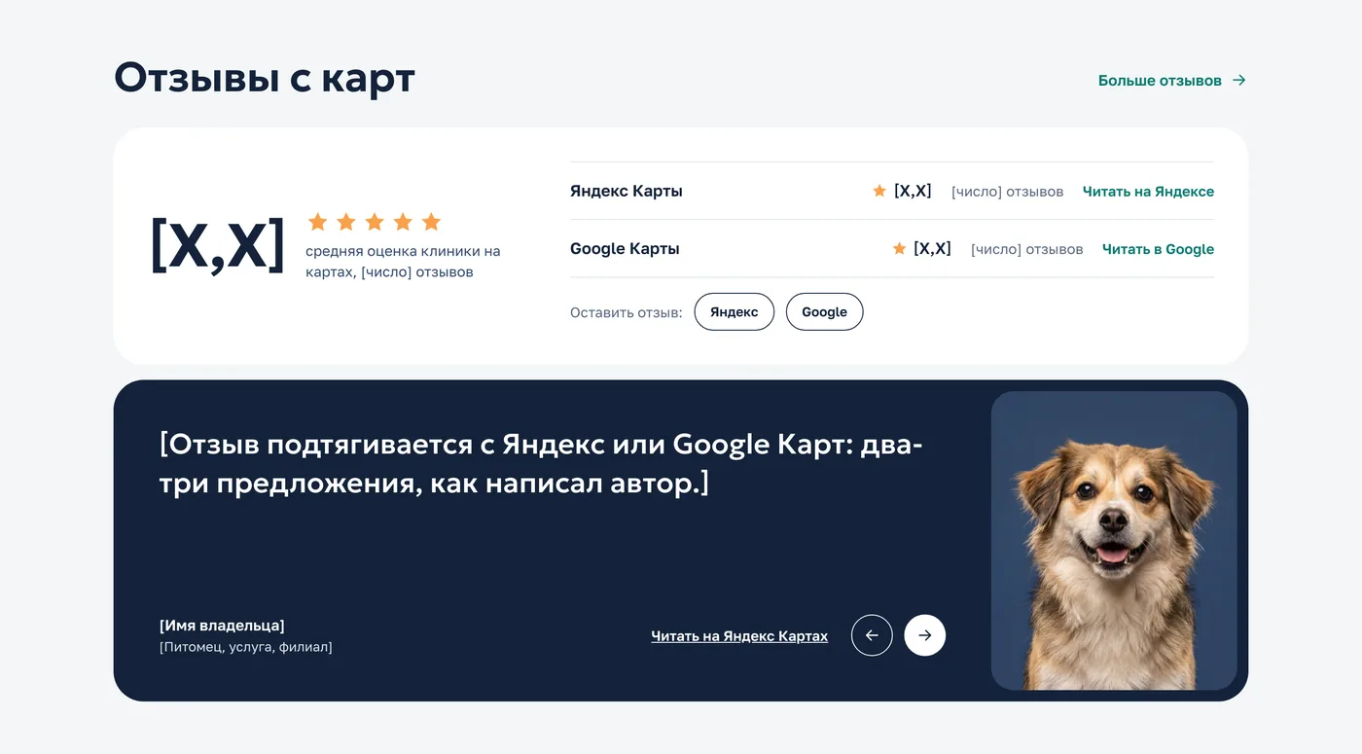Click the star icon in Яндекс Карты row
The image size is (1362, 754).
(x=879, y=191)
